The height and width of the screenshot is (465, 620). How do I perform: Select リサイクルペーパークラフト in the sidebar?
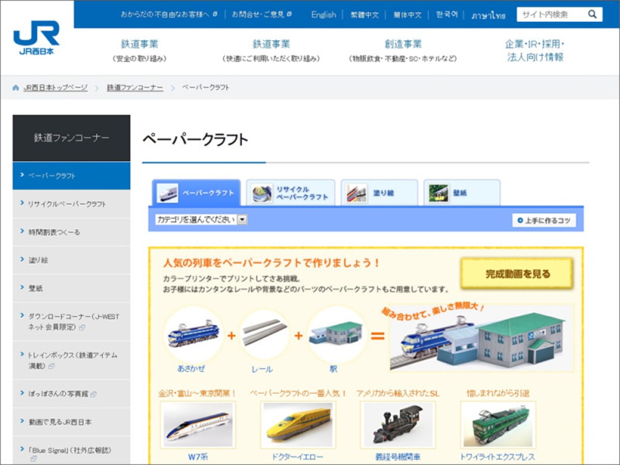71,204
